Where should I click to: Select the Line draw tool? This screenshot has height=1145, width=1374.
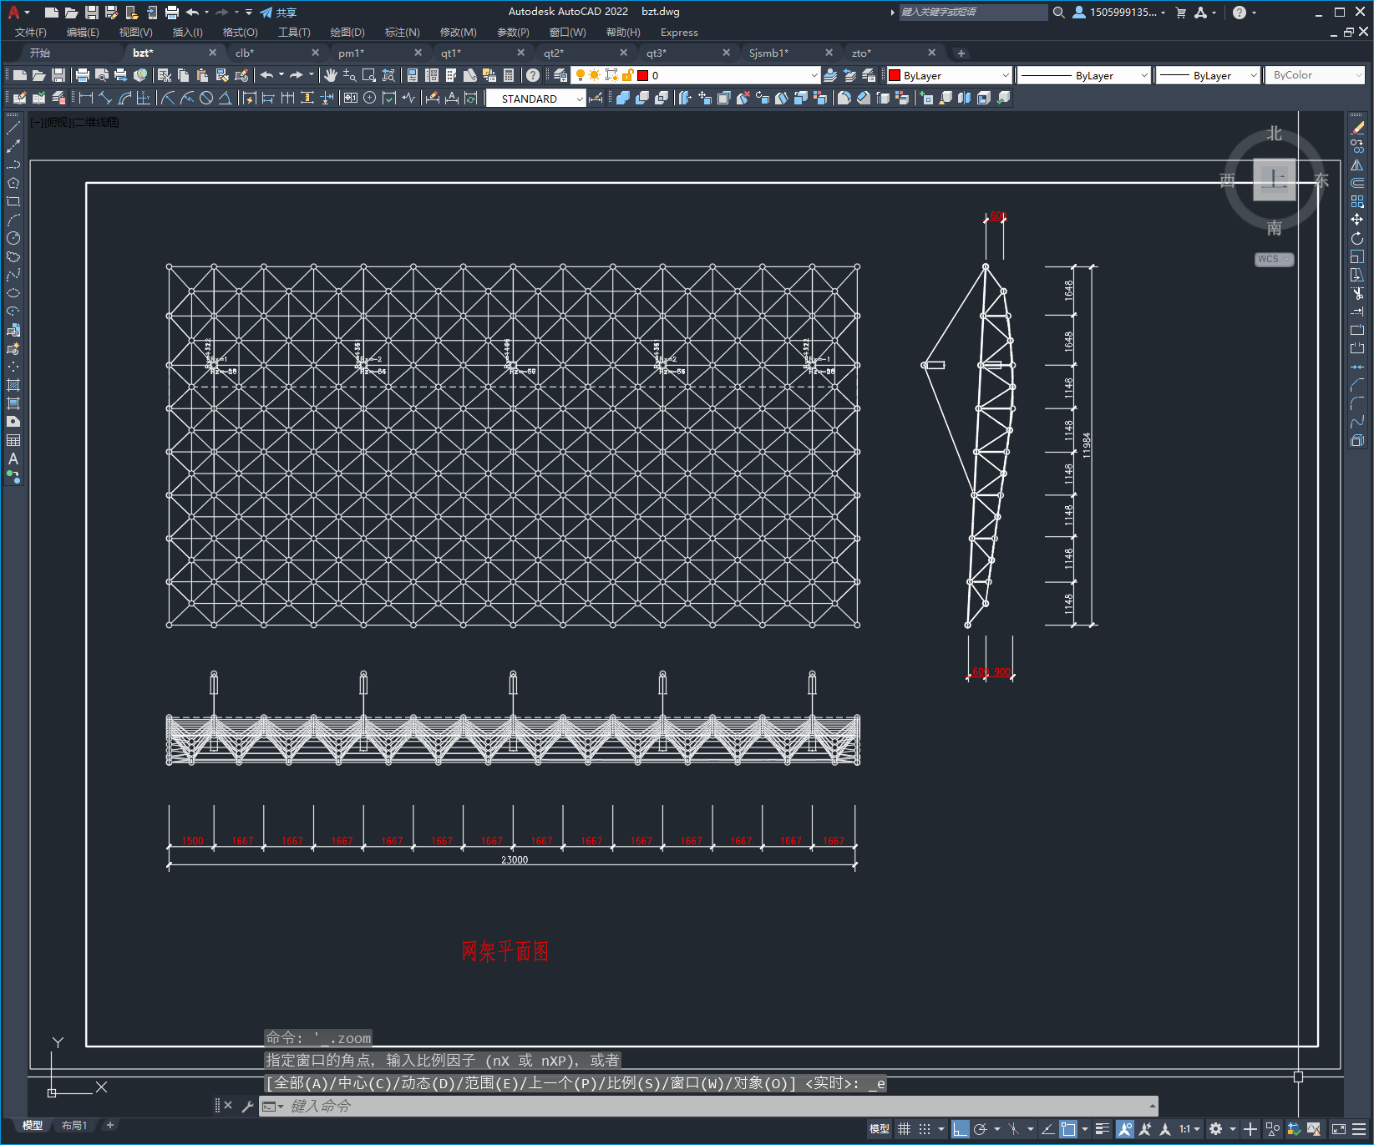point(13,128)
